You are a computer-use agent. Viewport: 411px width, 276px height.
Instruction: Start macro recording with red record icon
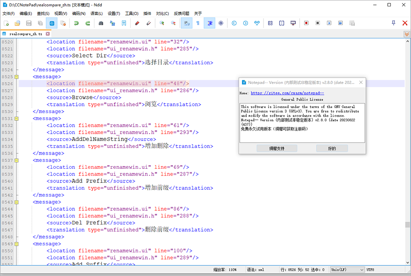click(x=306, y=23)
